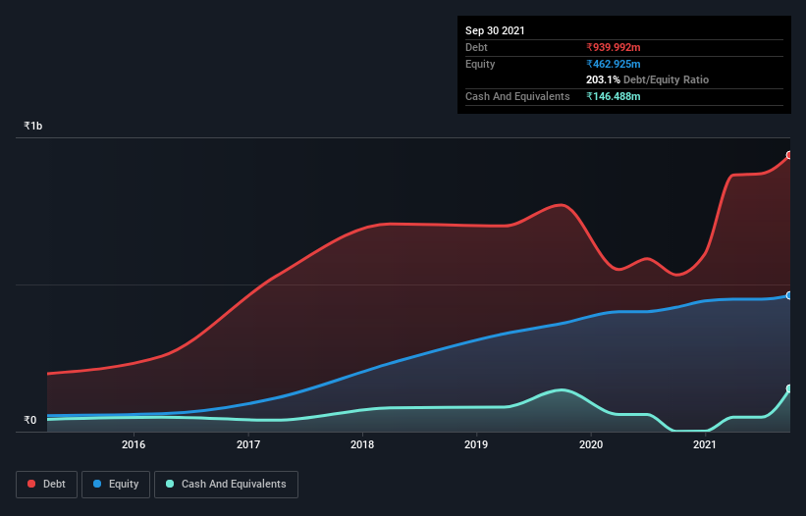This screenshot has width=806, height=516.
Task: Click the ₹0 y-axis label
Action: point(30,420)
